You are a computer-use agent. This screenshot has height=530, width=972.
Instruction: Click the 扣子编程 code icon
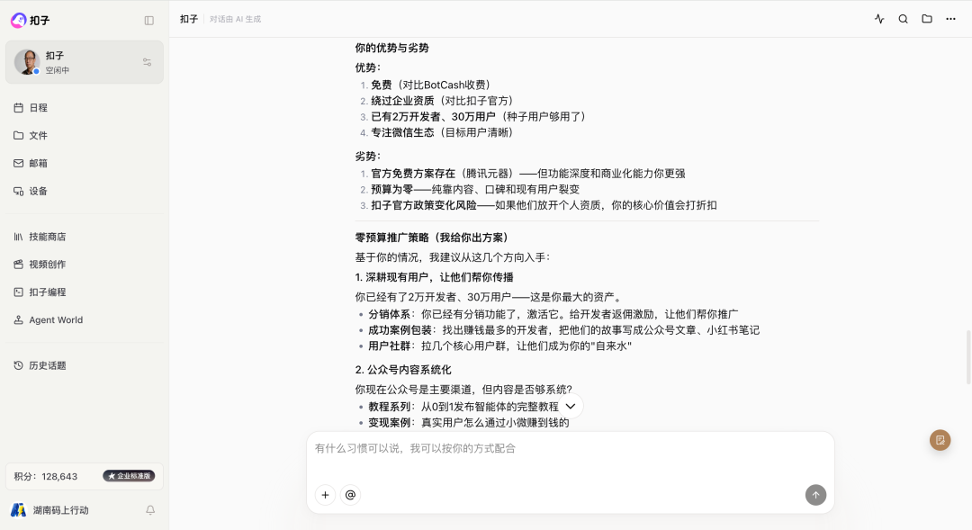19,292
